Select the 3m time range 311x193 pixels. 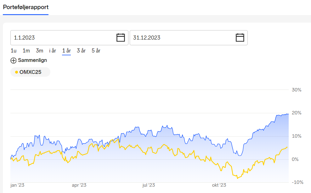tap(39, 51)
